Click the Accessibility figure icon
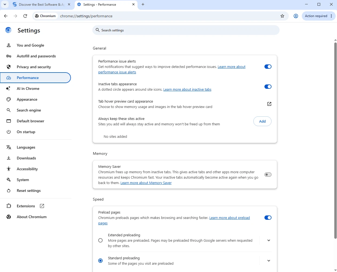Viewport: 337px width, 272px height. 9,169
